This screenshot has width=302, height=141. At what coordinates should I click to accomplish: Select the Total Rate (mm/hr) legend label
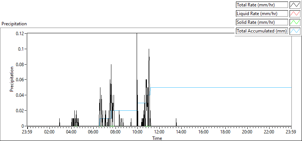click(262, 5)
